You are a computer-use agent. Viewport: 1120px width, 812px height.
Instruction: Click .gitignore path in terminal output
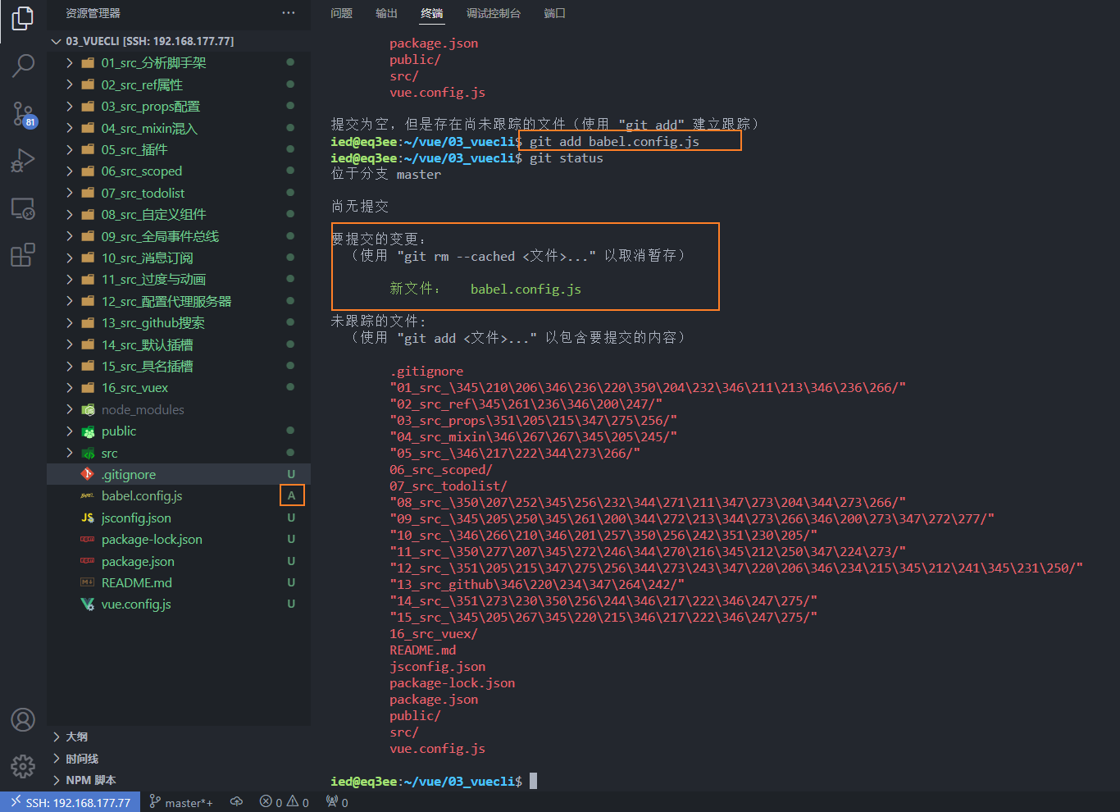[x=426, y=371]
